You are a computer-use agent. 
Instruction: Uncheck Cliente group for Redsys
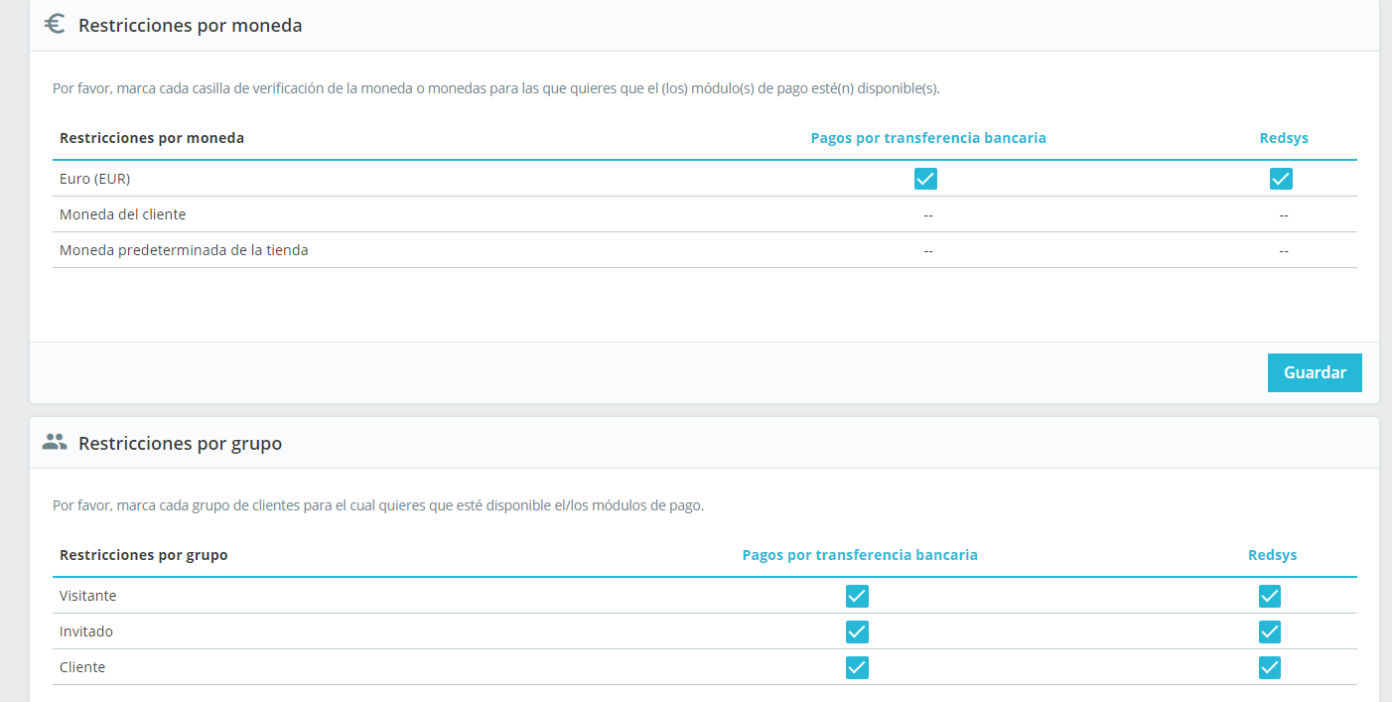1269,667
